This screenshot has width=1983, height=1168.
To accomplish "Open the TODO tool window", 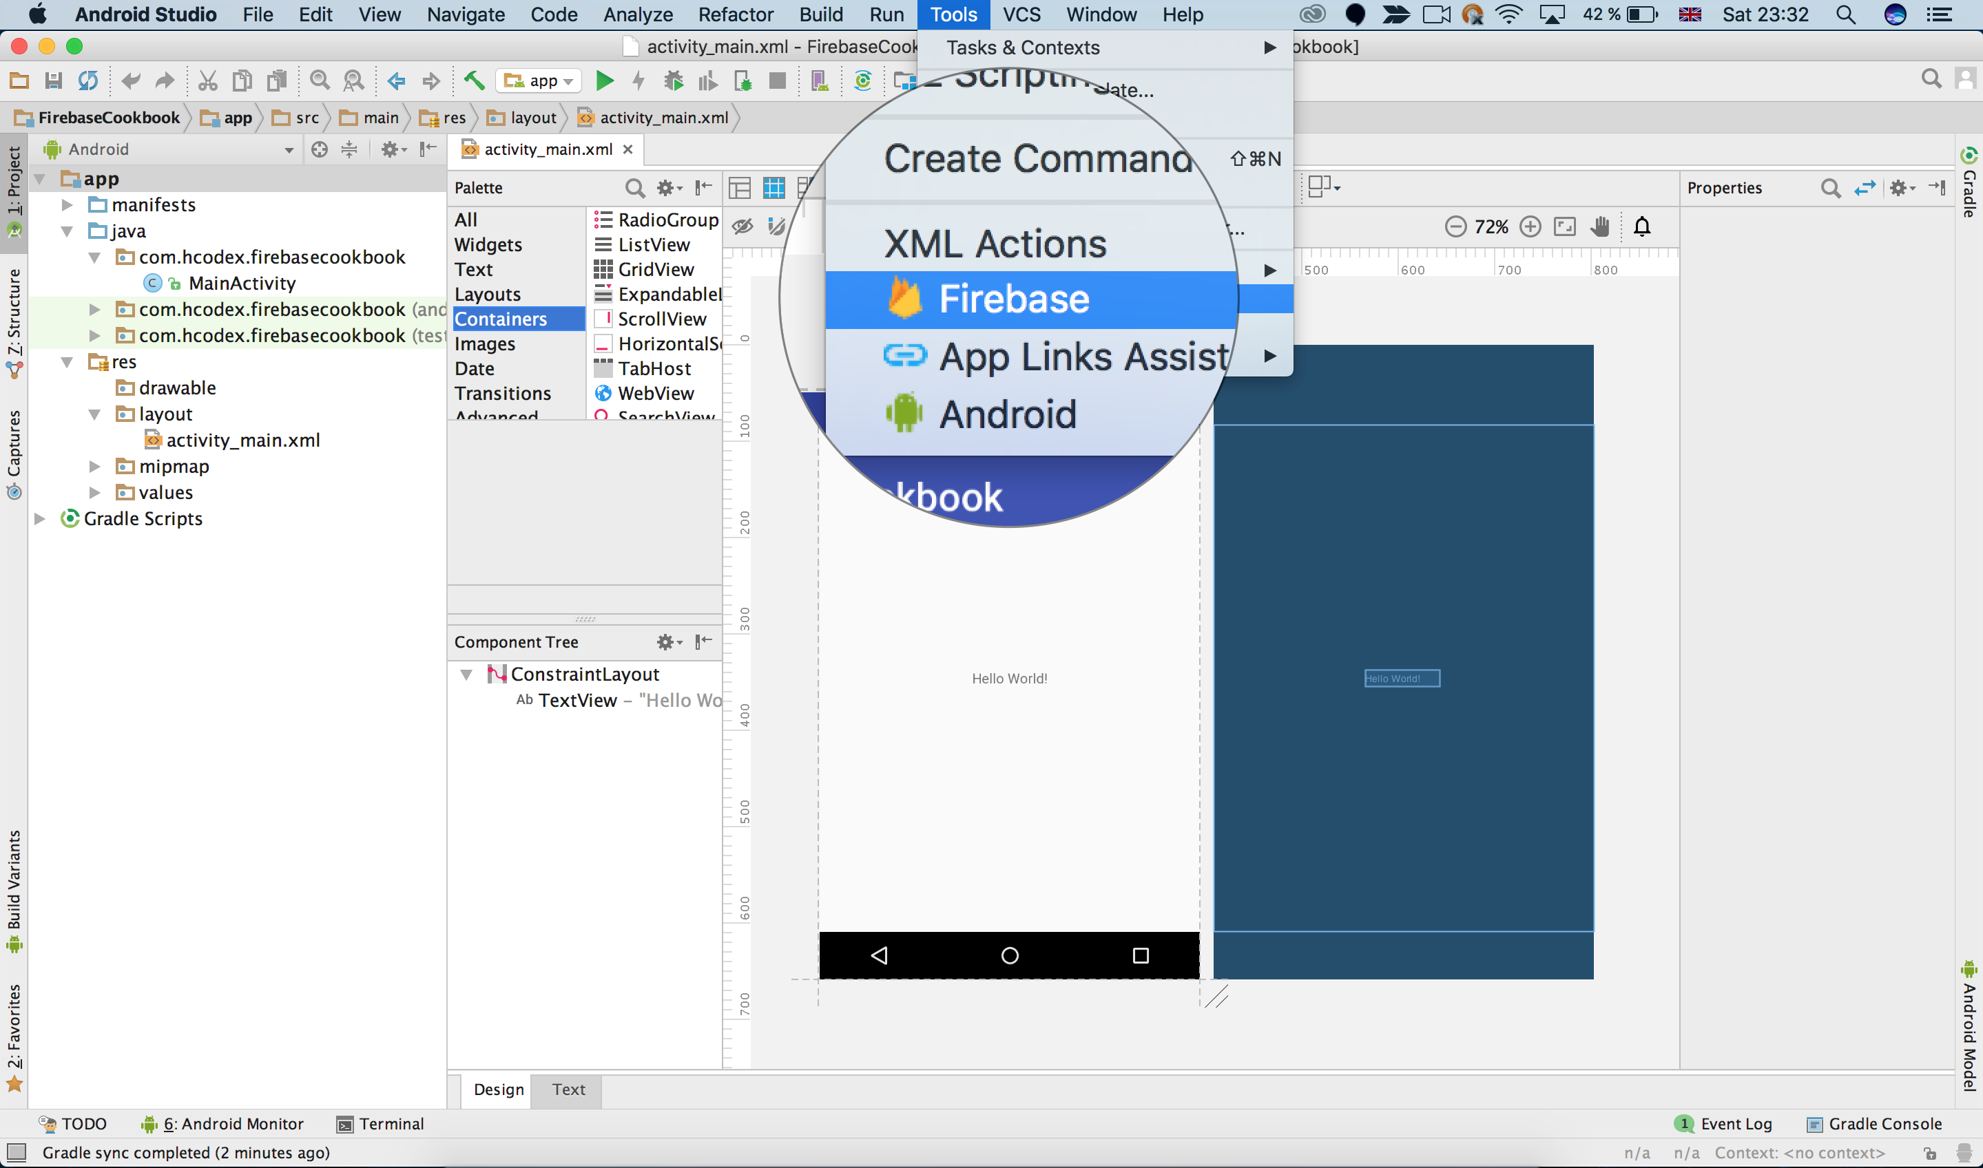I will coord(72,1124).
